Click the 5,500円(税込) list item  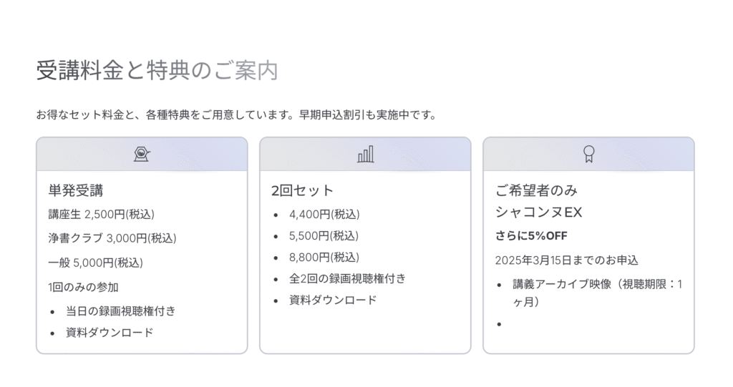(324, 235)
